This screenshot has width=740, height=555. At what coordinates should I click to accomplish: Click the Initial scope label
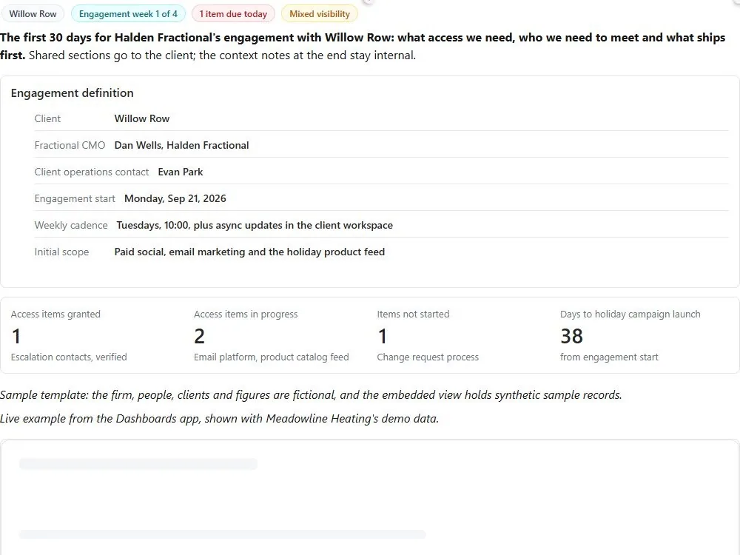(x=61, y=252)
